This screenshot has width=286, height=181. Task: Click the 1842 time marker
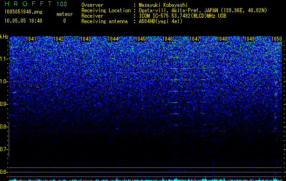[x=58, y=38]
